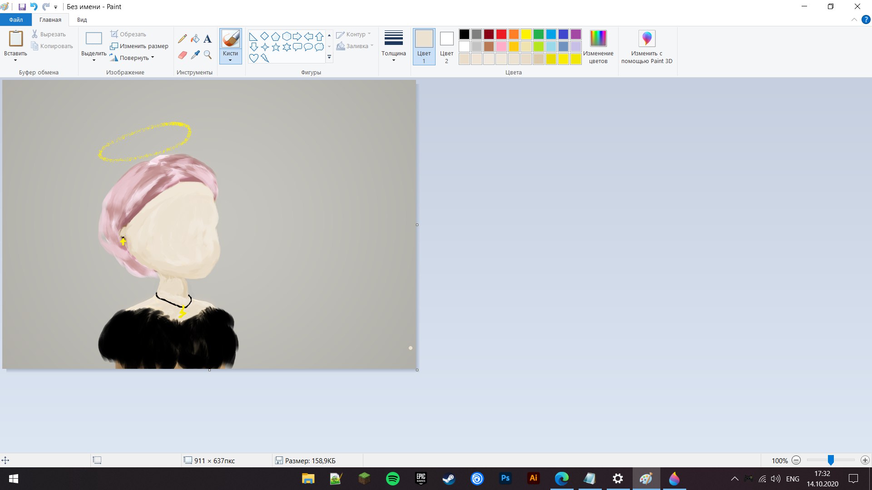This screenshot has width=872, height=490.
Task: Click Resize (Изменить размер) button
Action: (139, 46)
